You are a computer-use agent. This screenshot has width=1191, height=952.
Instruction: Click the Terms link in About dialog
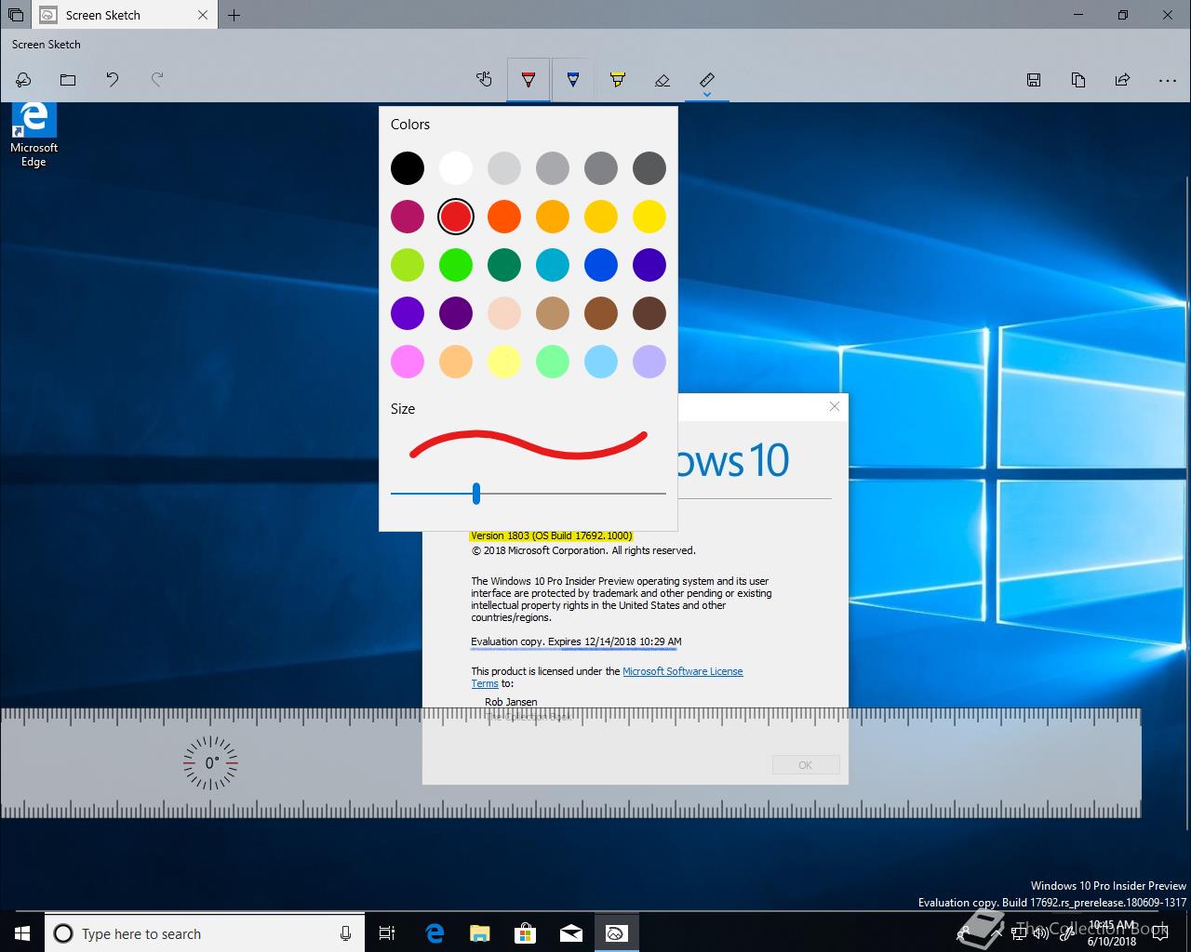click(485, 683)
